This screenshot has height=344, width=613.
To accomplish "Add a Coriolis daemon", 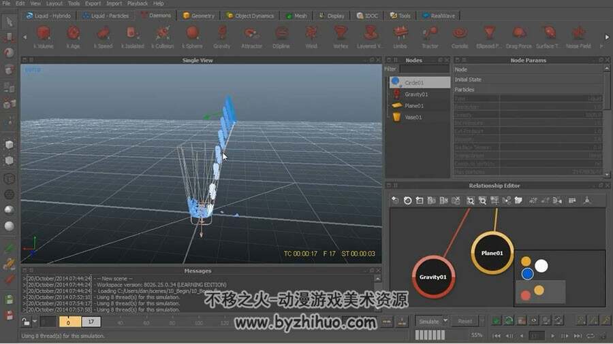I will coord(460,37).
